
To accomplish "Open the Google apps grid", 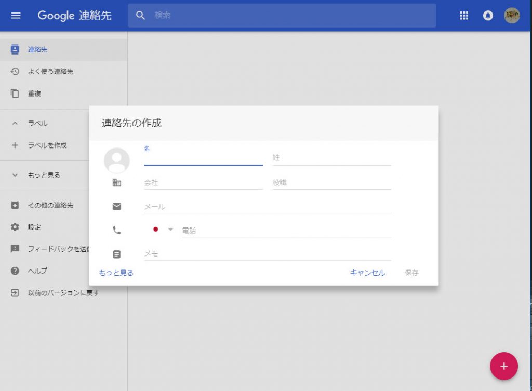I will point(464,15).
